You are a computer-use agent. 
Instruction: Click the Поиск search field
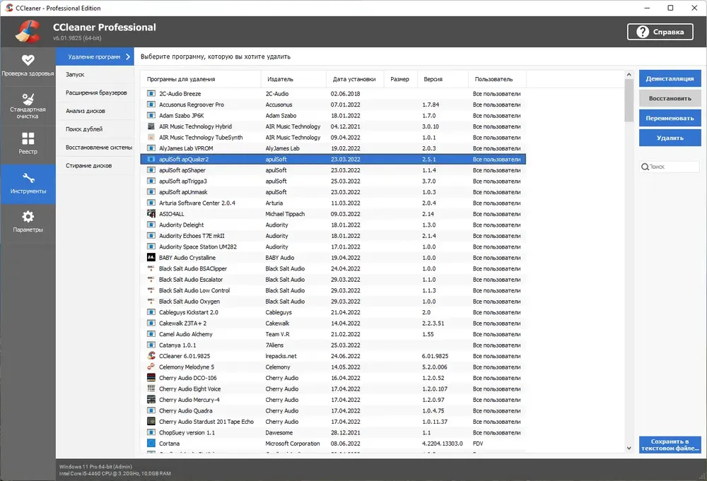pos(672,167)
